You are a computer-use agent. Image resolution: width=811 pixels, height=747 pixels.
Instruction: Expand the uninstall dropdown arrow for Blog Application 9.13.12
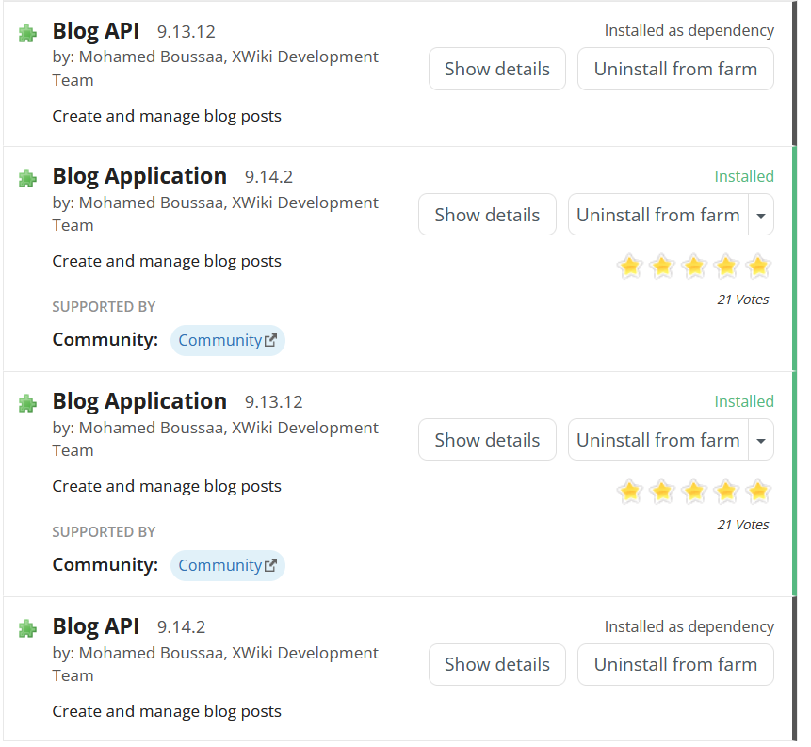761,440
